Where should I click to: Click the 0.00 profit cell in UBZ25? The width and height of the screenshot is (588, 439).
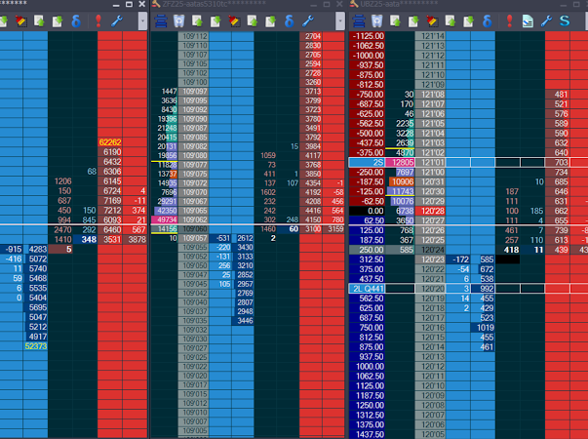coord(367,211)
